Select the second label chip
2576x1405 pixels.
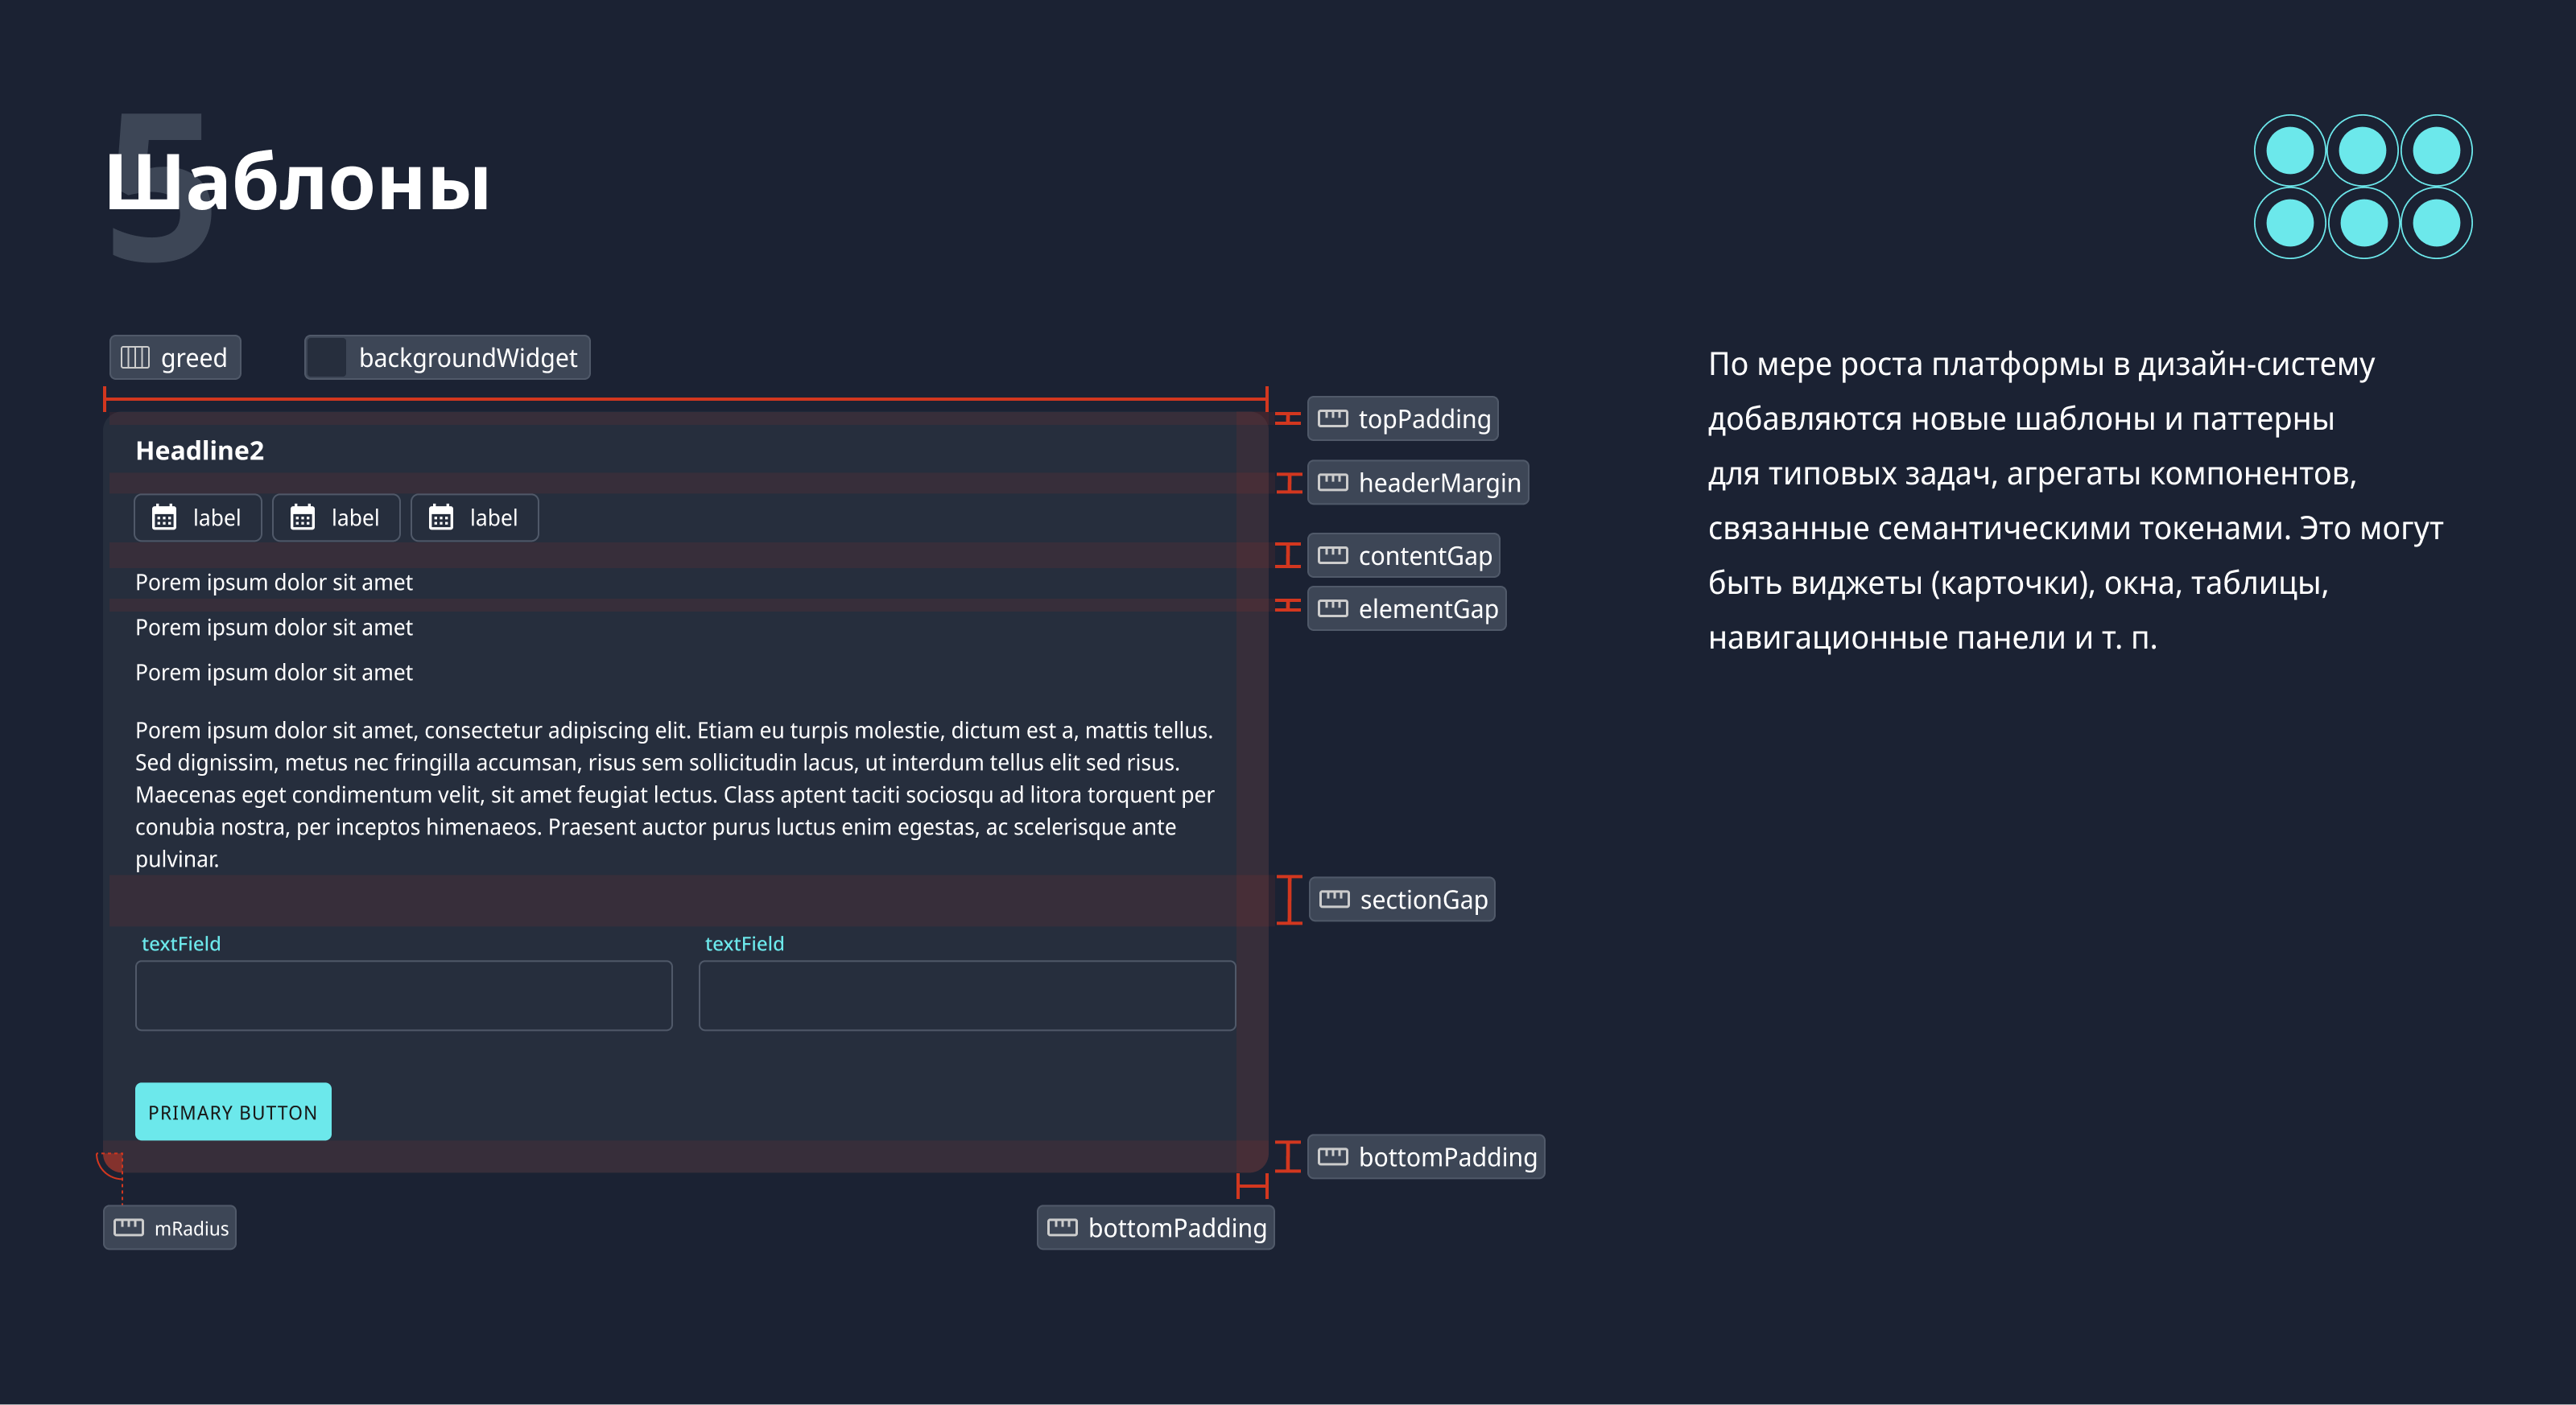[x=336, y=517]
